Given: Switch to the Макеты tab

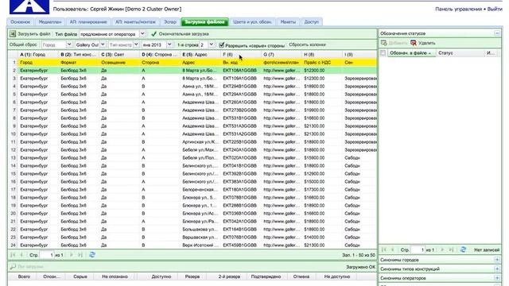Looking at the screenshot, I should click(288, 21).
